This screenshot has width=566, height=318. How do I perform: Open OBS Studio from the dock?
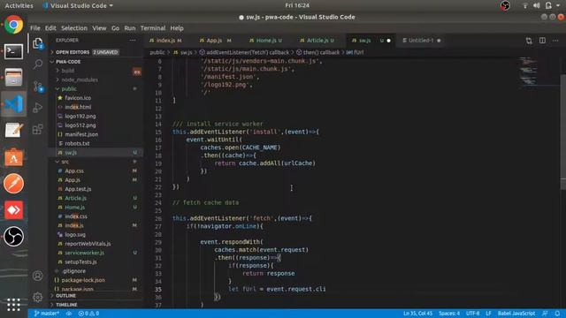click(14, 237)
